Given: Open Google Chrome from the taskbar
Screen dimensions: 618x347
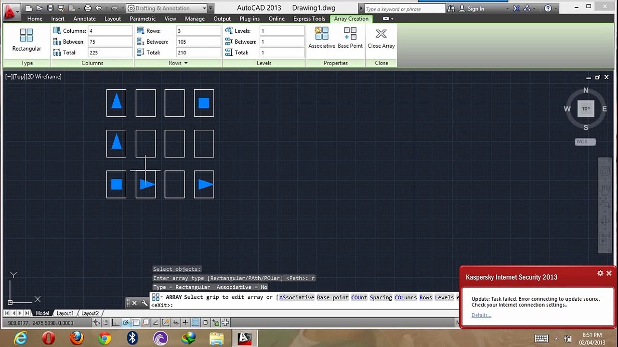Looking at the screenshot, I should point(104,338).
